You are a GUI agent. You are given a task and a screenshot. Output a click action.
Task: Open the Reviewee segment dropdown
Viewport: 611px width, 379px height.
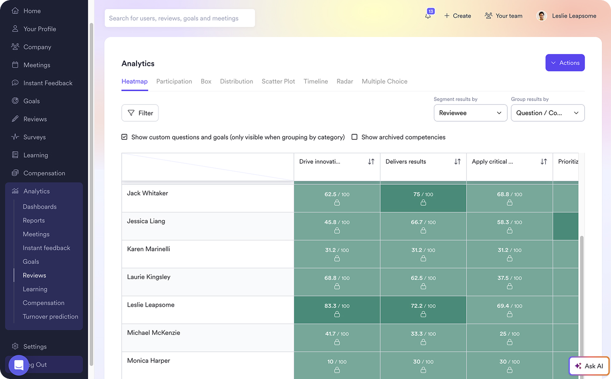[x=470, y=113]
